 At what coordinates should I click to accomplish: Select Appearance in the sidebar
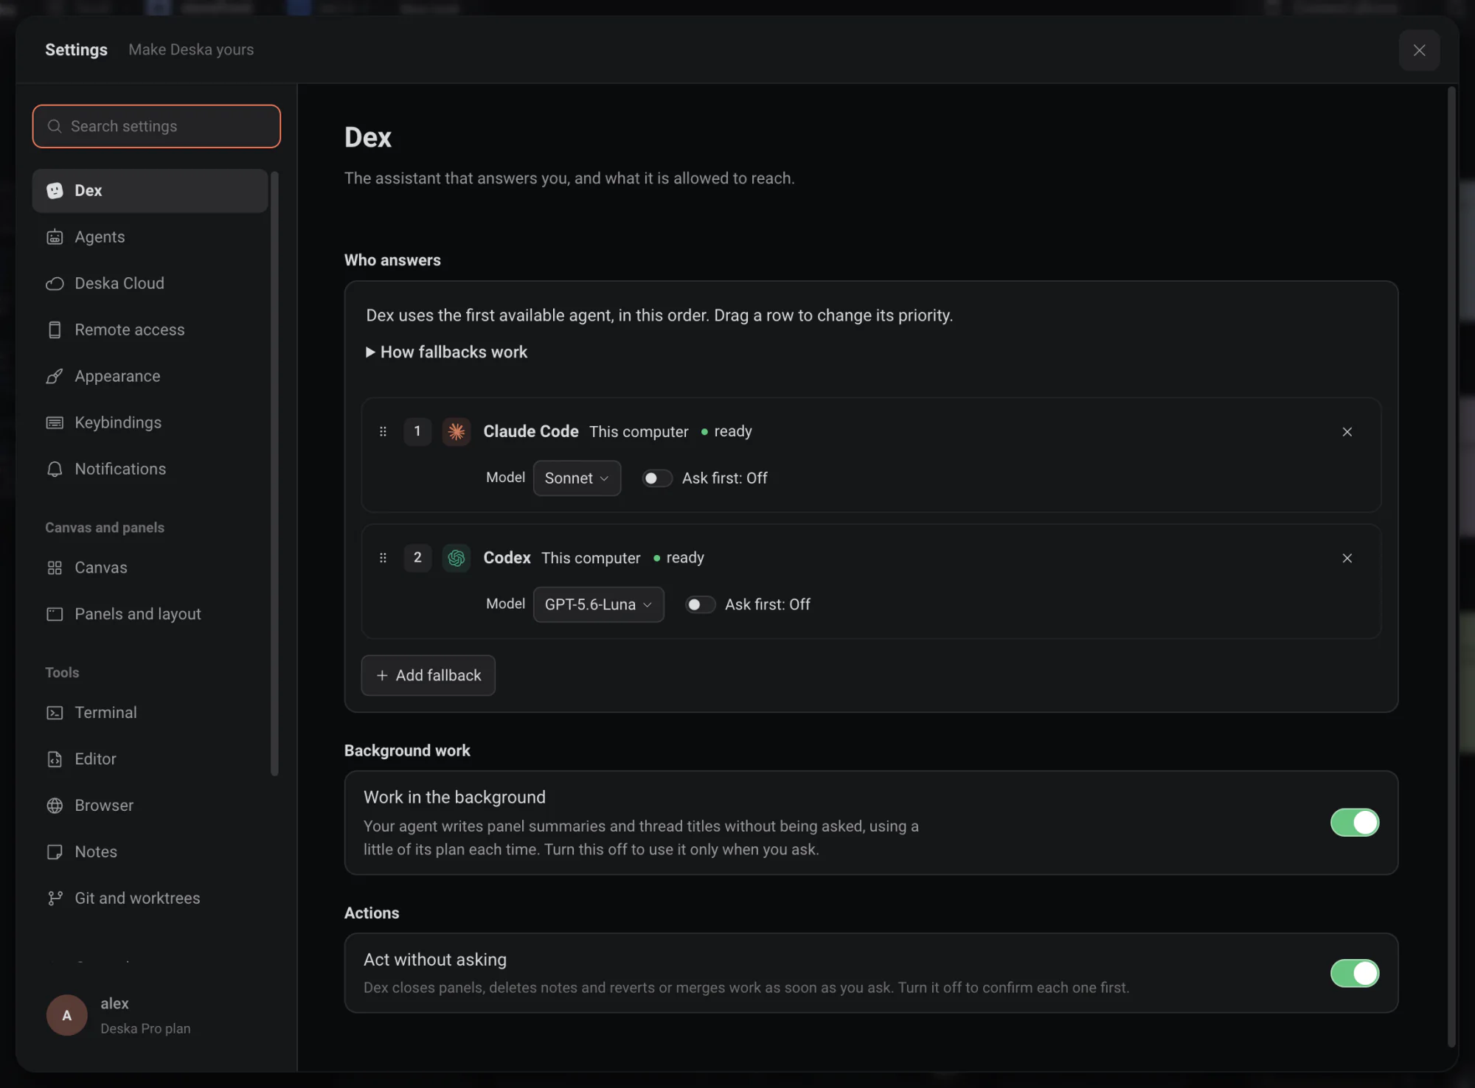[x=150, y=377]
